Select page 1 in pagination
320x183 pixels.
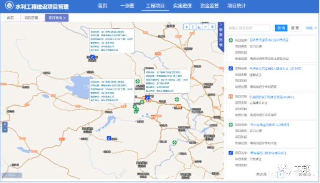click(x=280, y=175)
